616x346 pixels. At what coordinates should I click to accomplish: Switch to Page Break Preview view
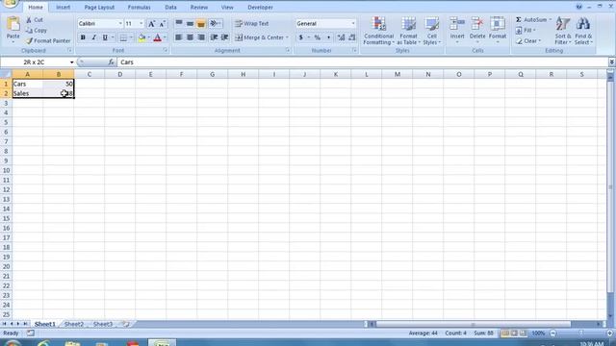(524, 334)
